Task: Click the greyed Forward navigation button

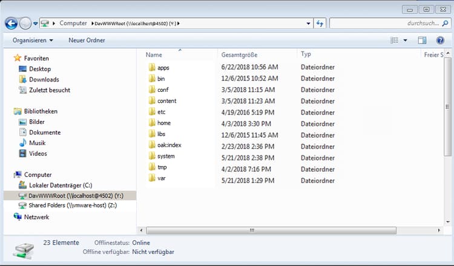Action: tap(25, 24)
